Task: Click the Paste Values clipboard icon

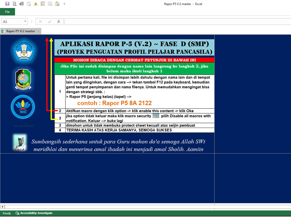Action: pos(29,4)
